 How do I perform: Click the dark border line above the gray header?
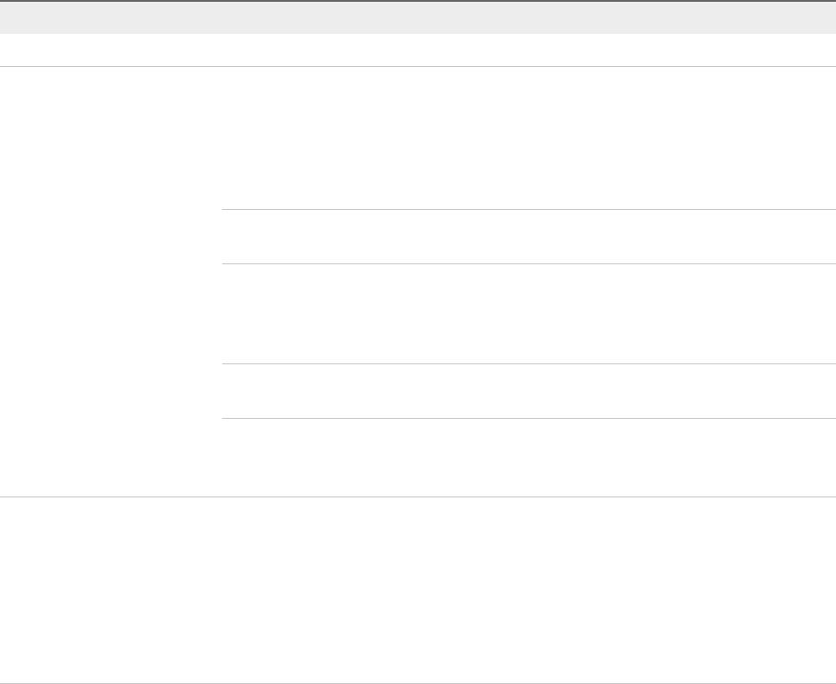(x=418, y=1)
